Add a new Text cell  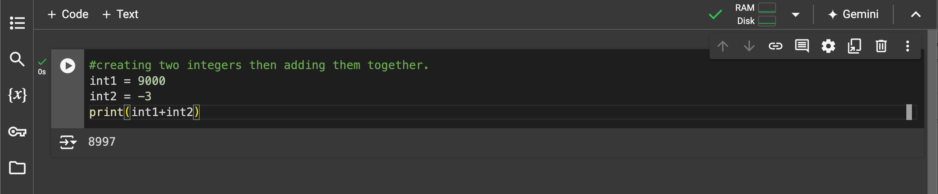(120, 14)
